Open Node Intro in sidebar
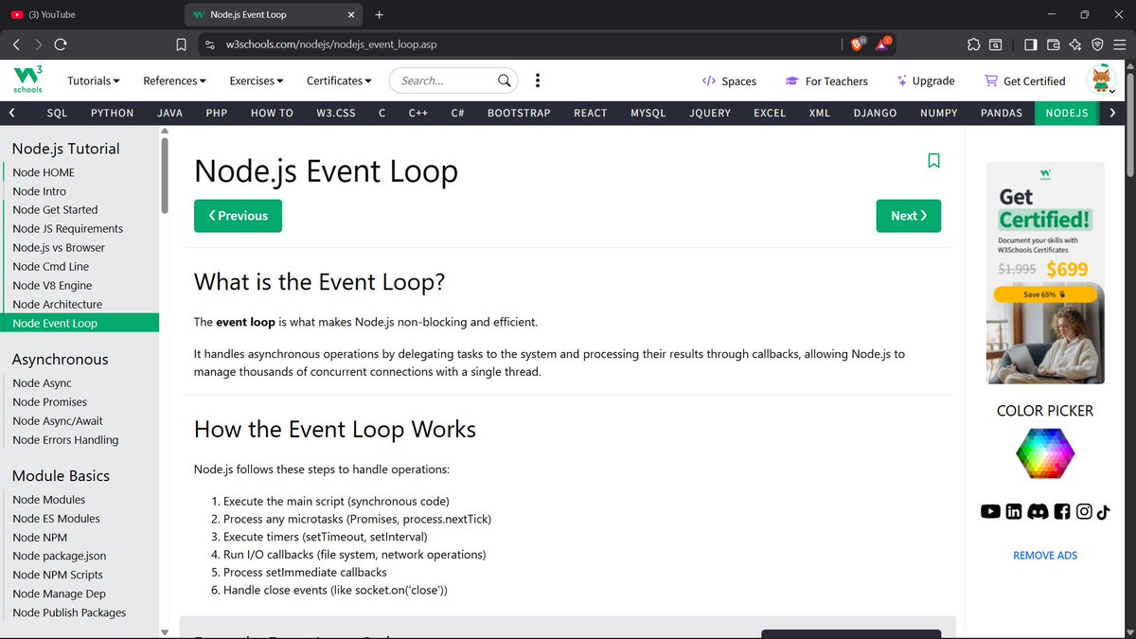Image resolution: width=1136 pixels, height=639 pixels. click(x=40, y=191)
